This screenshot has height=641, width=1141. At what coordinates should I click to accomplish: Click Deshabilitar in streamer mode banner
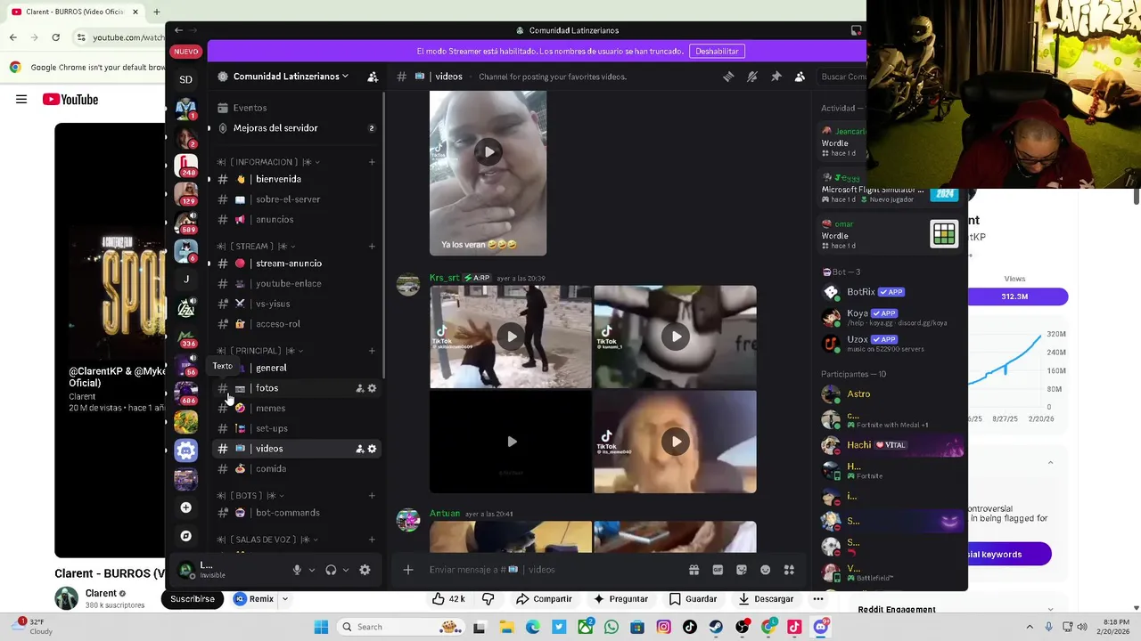click(717, 52)
